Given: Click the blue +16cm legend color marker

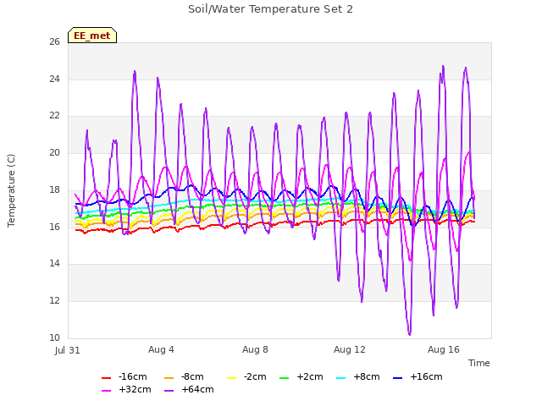Looking at the screenshot, I should click(x=397, y=378).
